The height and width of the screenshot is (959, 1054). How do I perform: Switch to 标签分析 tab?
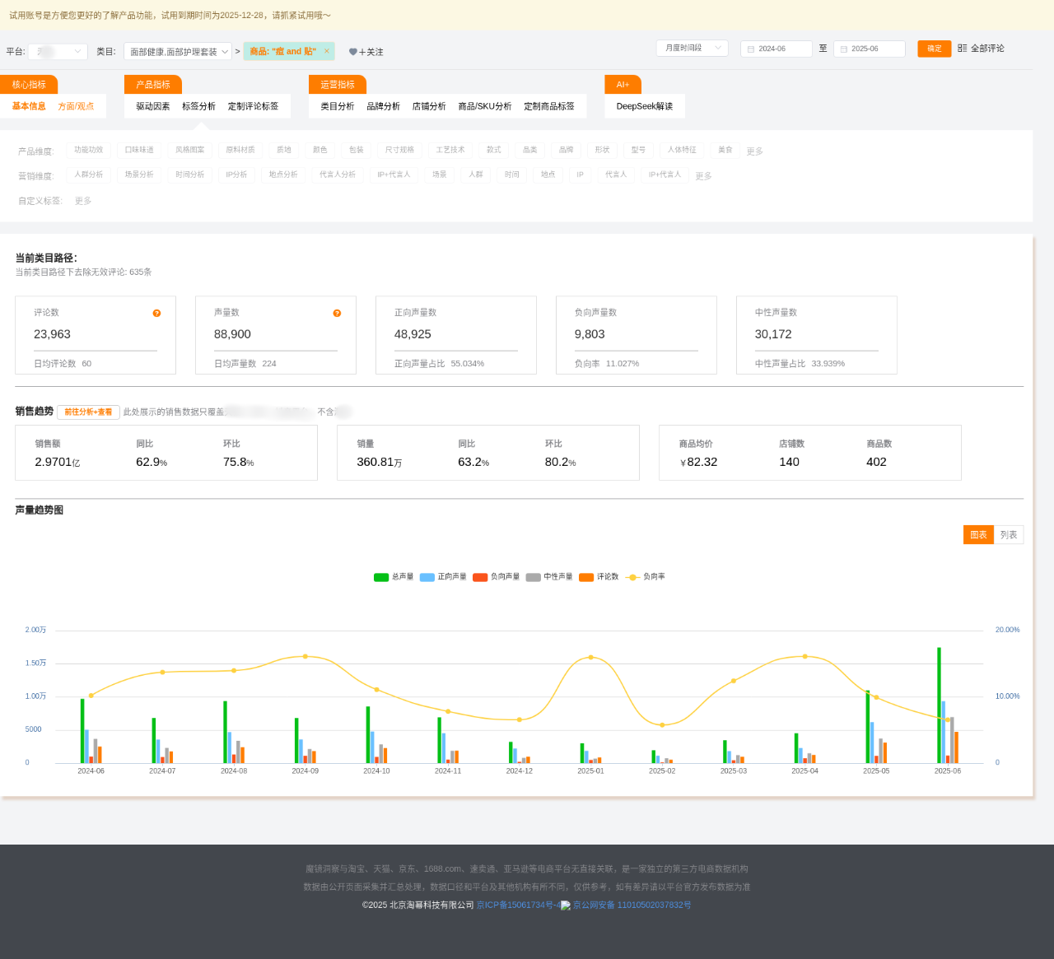[198, 106]
